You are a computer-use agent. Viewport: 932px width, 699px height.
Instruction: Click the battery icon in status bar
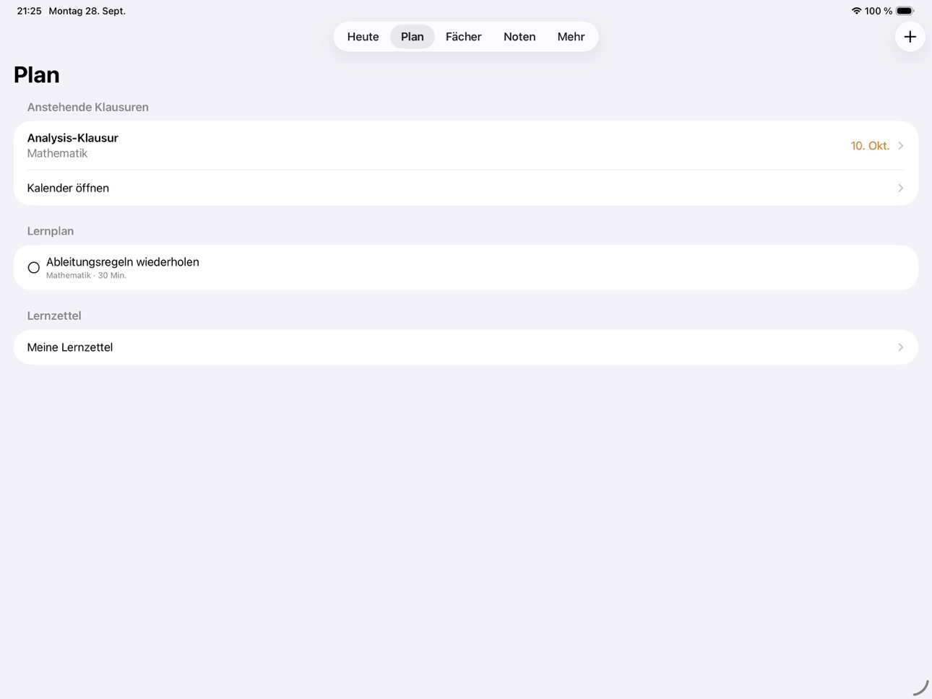point(905,11)
